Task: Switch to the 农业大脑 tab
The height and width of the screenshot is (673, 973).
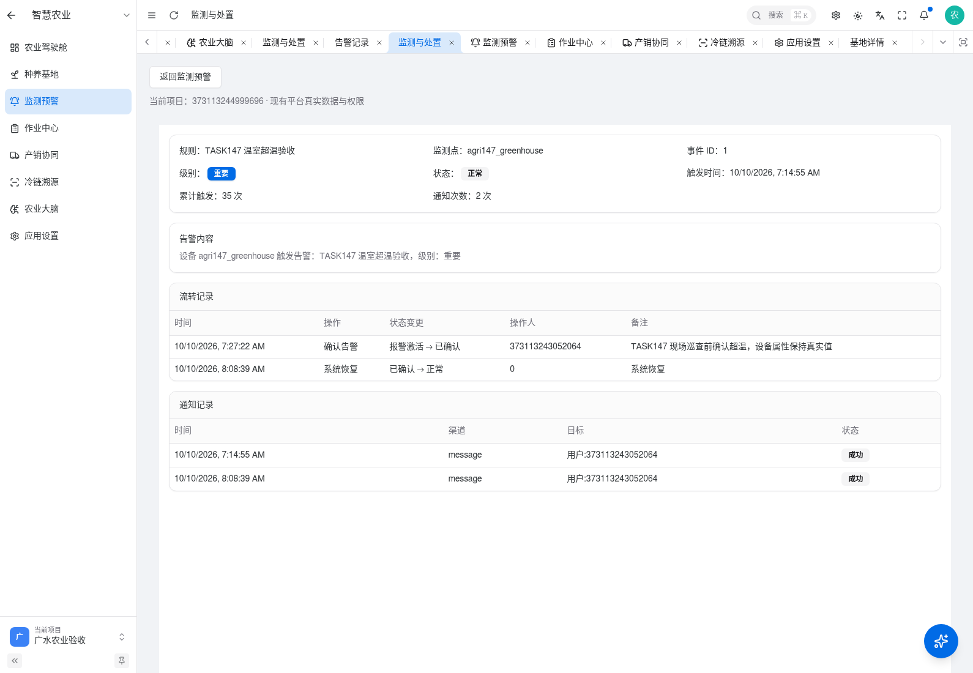Action: point(211,42)
